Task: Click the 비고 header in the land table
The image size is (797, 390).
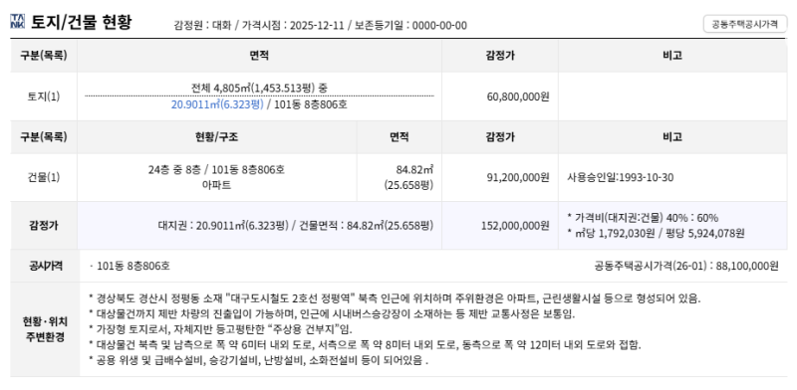Action: (672, 56)
